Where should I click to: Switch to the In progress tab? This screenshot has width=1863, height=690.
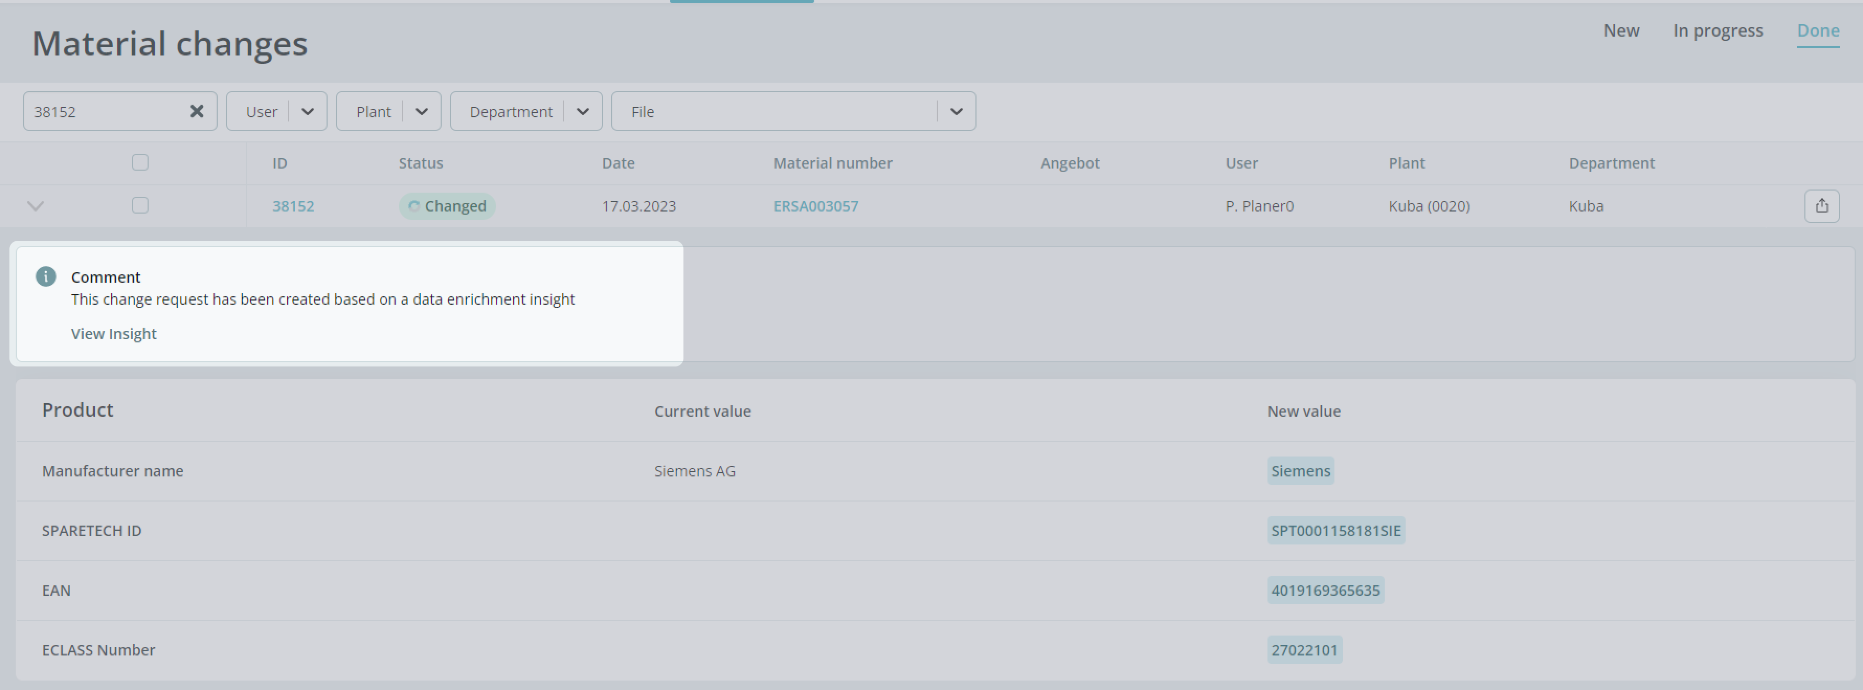point(1718,30)
